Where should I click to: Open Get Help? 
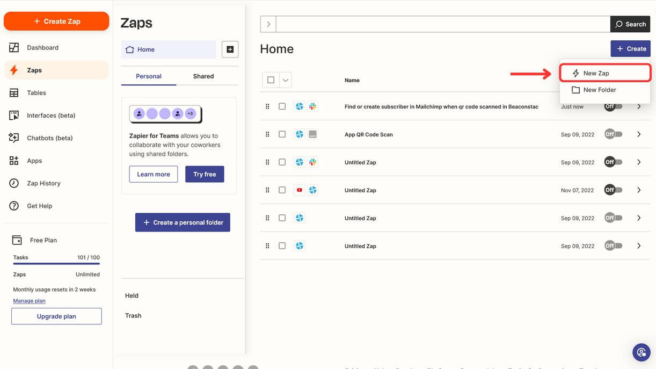[40, 205]
